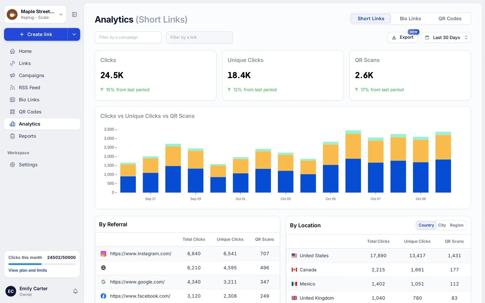
Task: Open the Last 30 Days date selector
Action: click(x=447, y=37)
